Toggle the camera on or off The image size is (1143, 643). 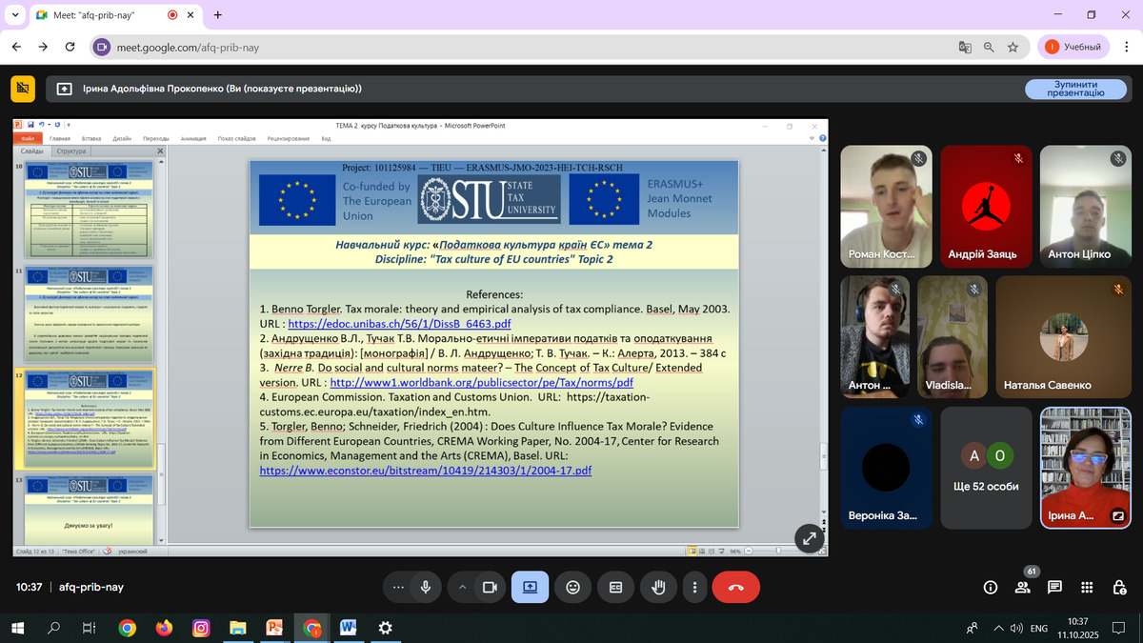490,588
